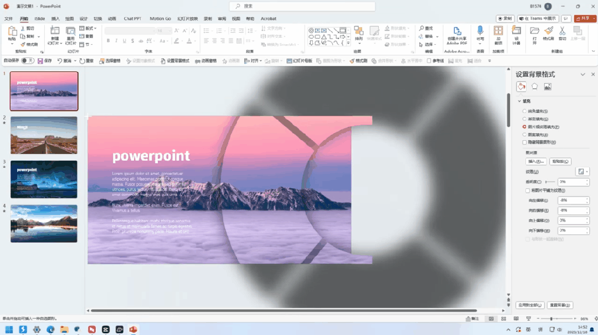
Task: Click the scissors Cut icon in the custom group
Action: click(562, 31)
